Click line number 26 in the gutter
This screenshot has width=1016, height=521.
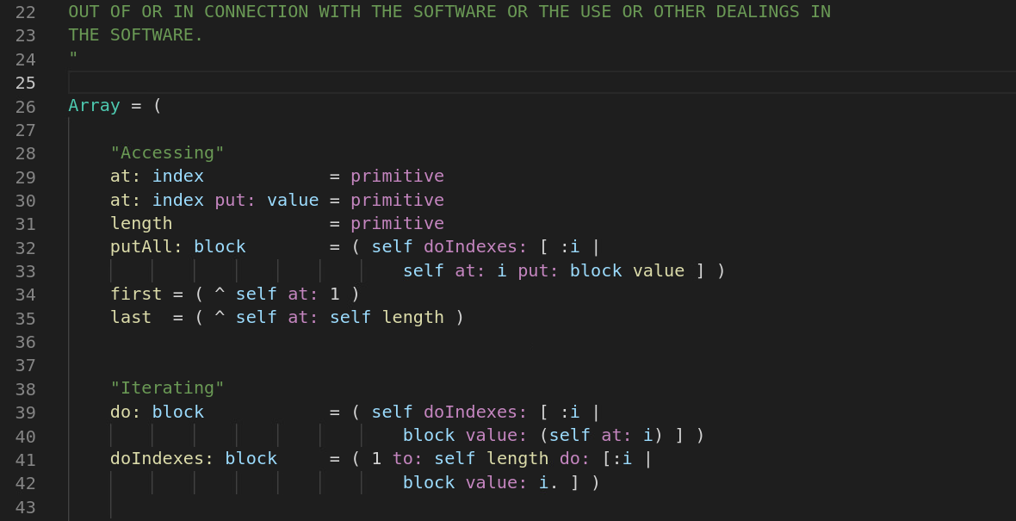click(25, 106)
